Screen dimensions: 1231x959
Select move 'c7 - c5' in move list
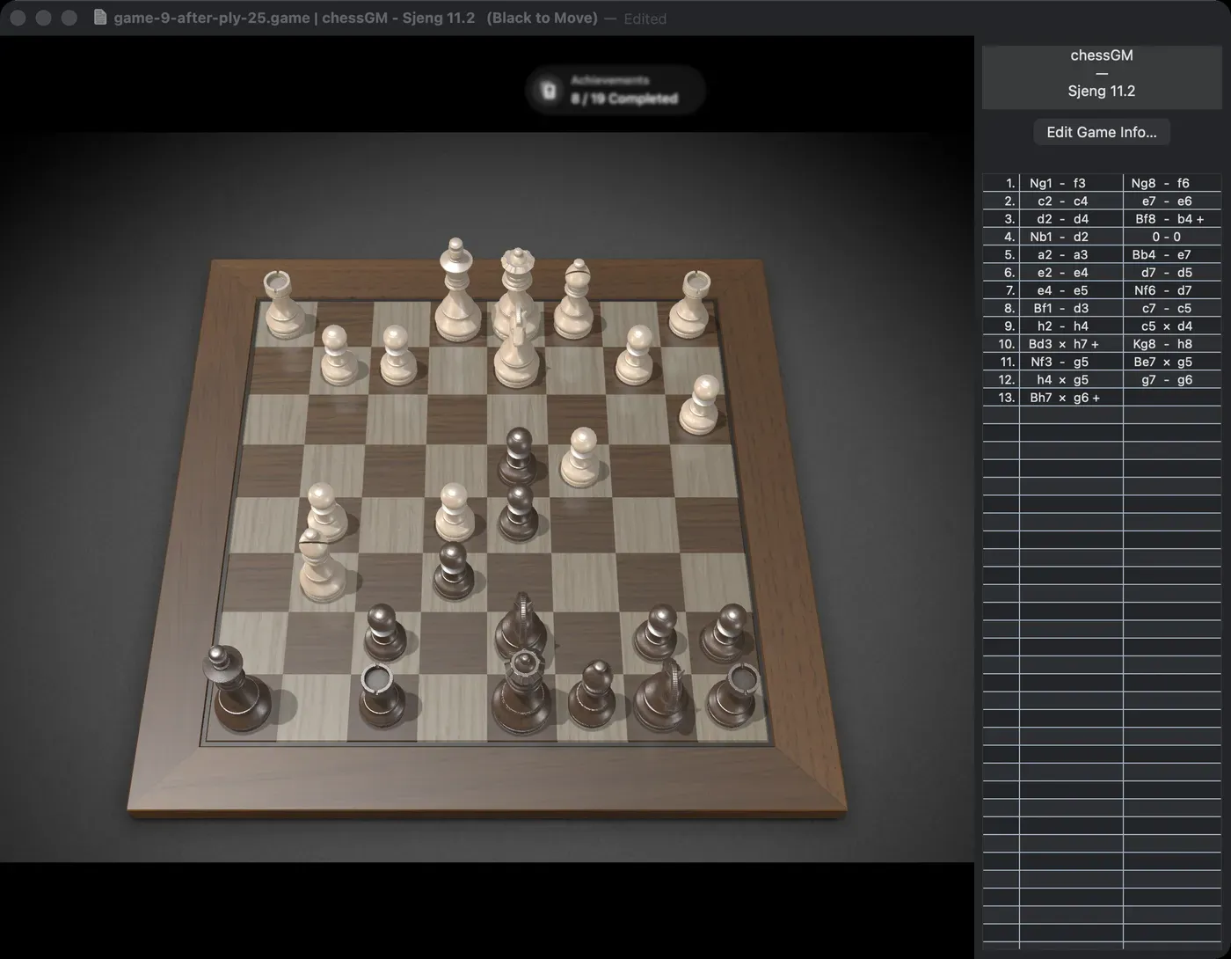[x=1166, y=309]
